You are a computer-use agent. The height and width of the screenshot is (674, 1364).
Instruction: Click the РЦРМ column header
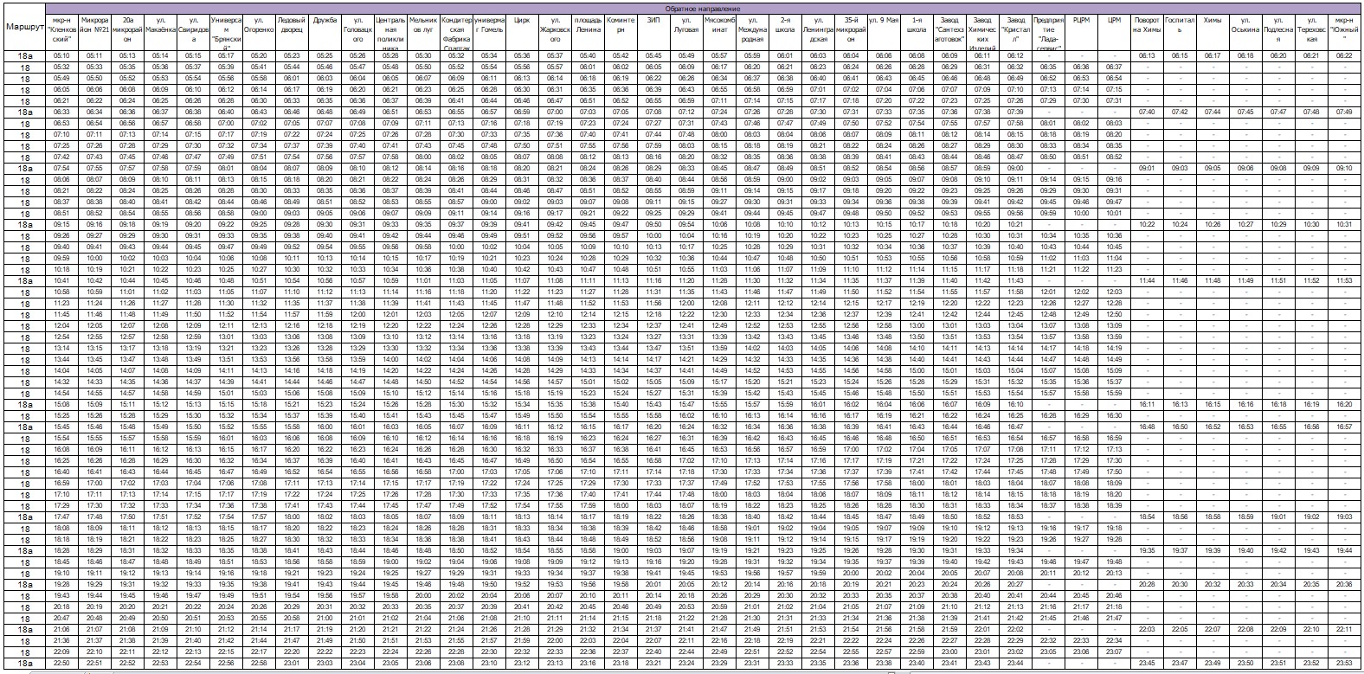point(1081,32)
